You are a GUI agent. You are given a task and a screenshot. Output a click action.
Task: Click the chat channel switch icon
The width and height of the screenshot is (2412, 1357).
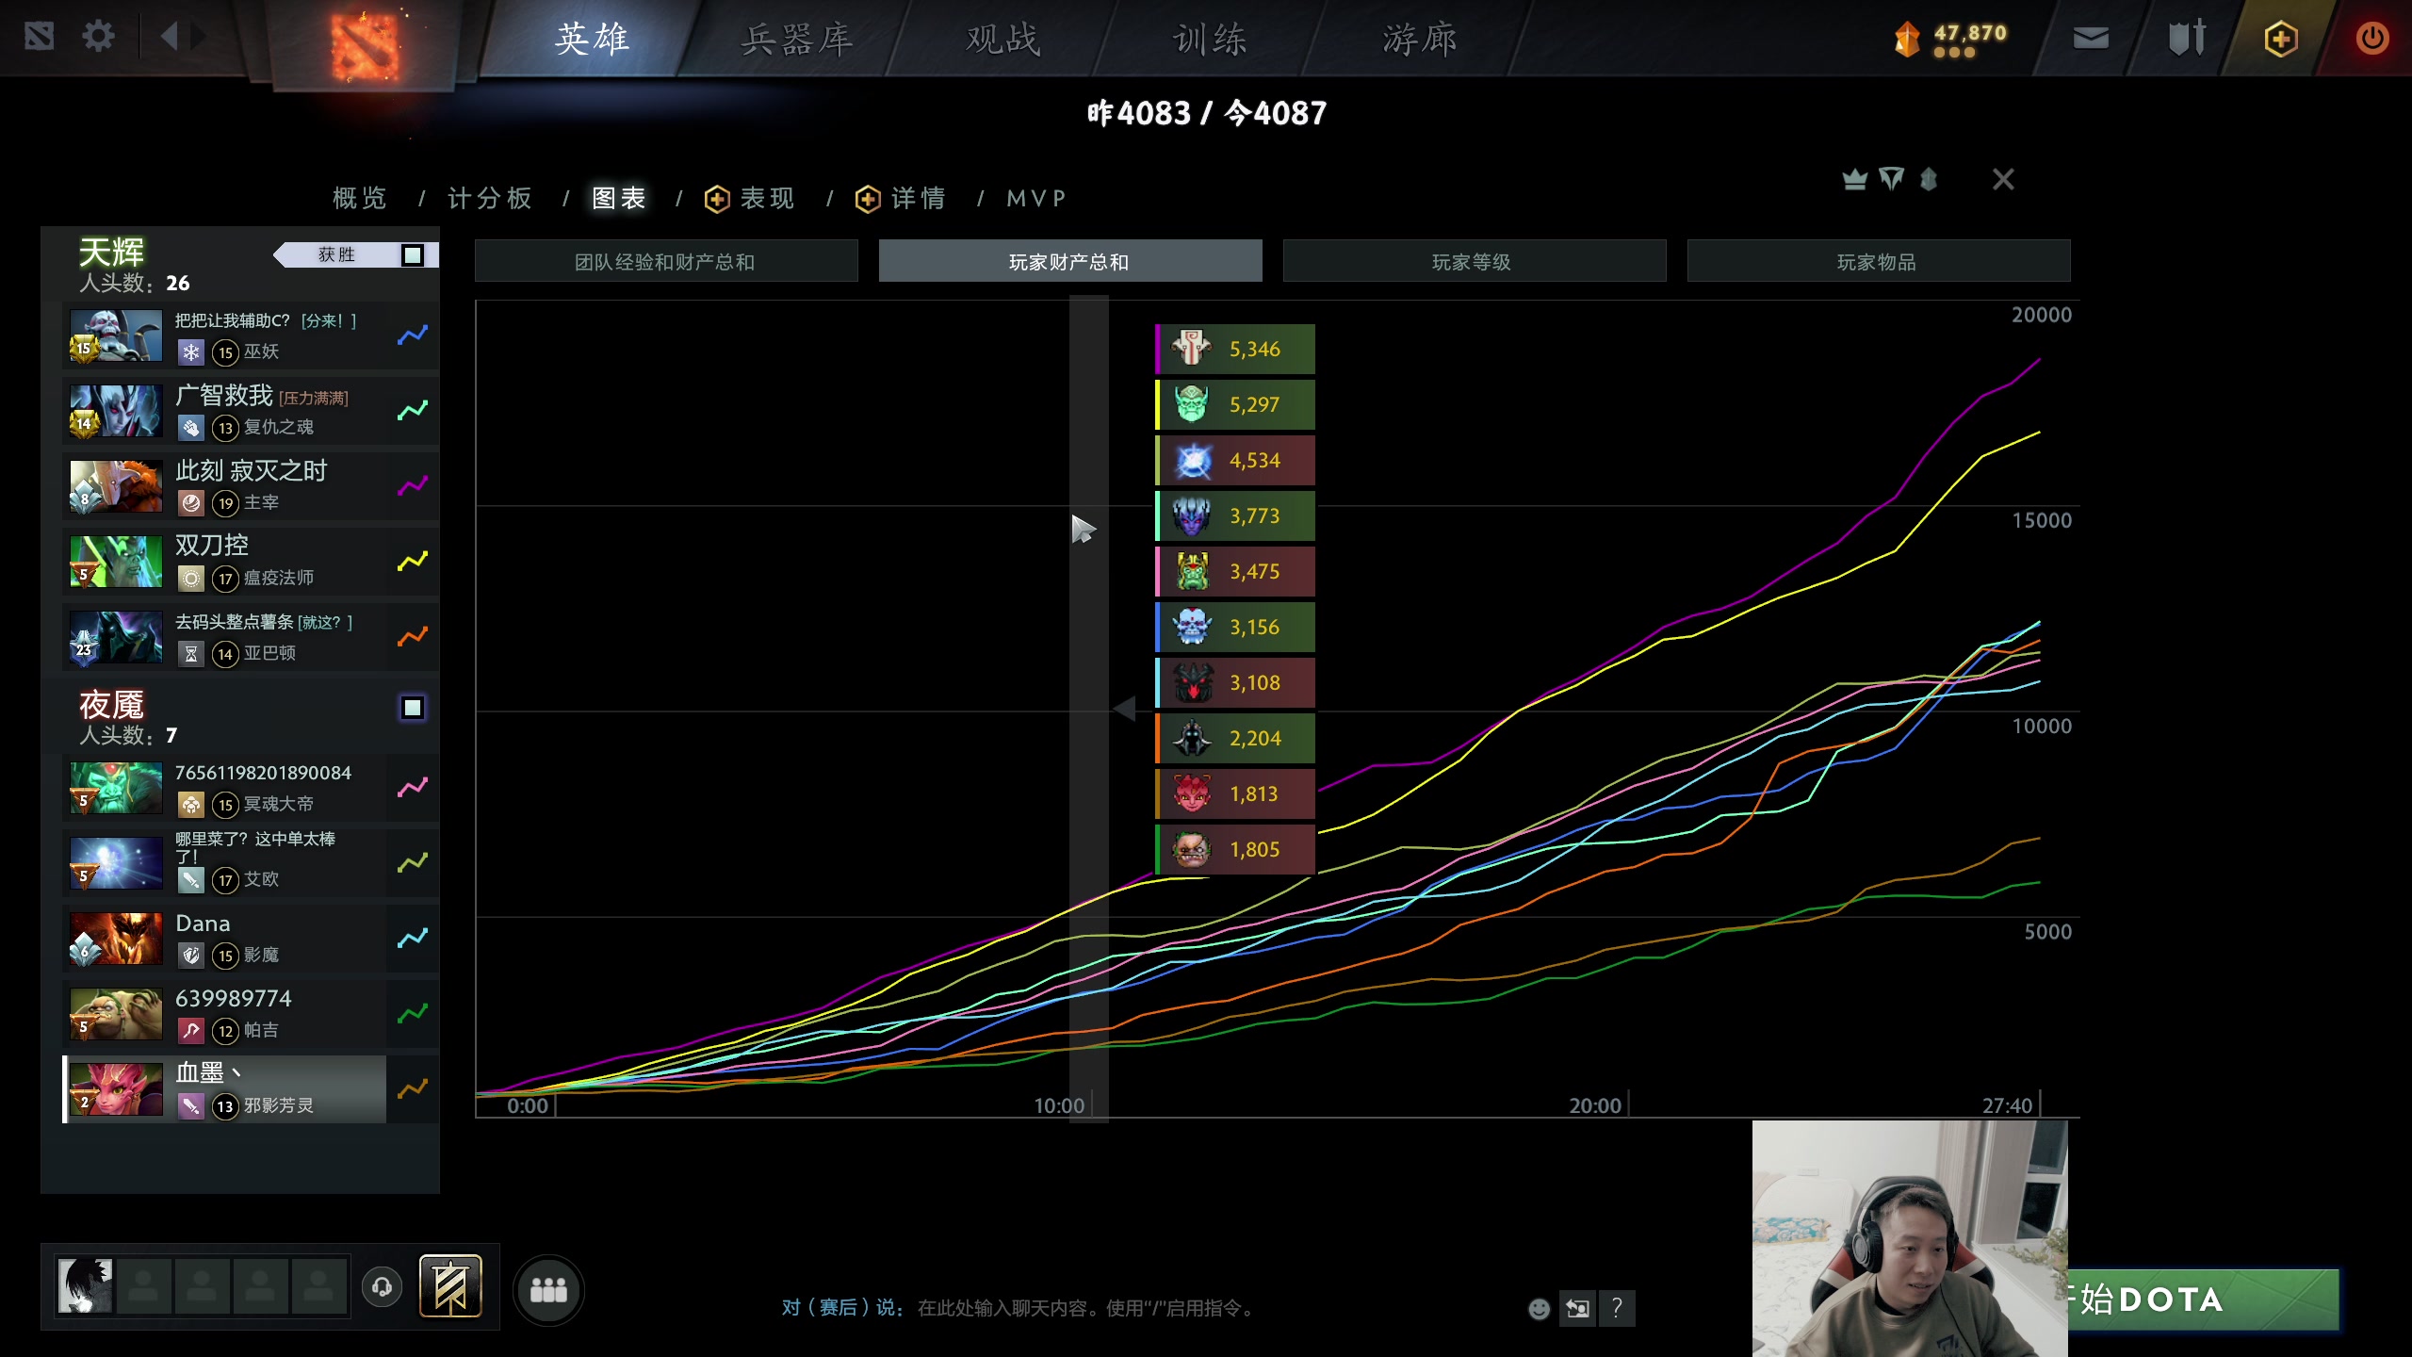point(1577,1308)
